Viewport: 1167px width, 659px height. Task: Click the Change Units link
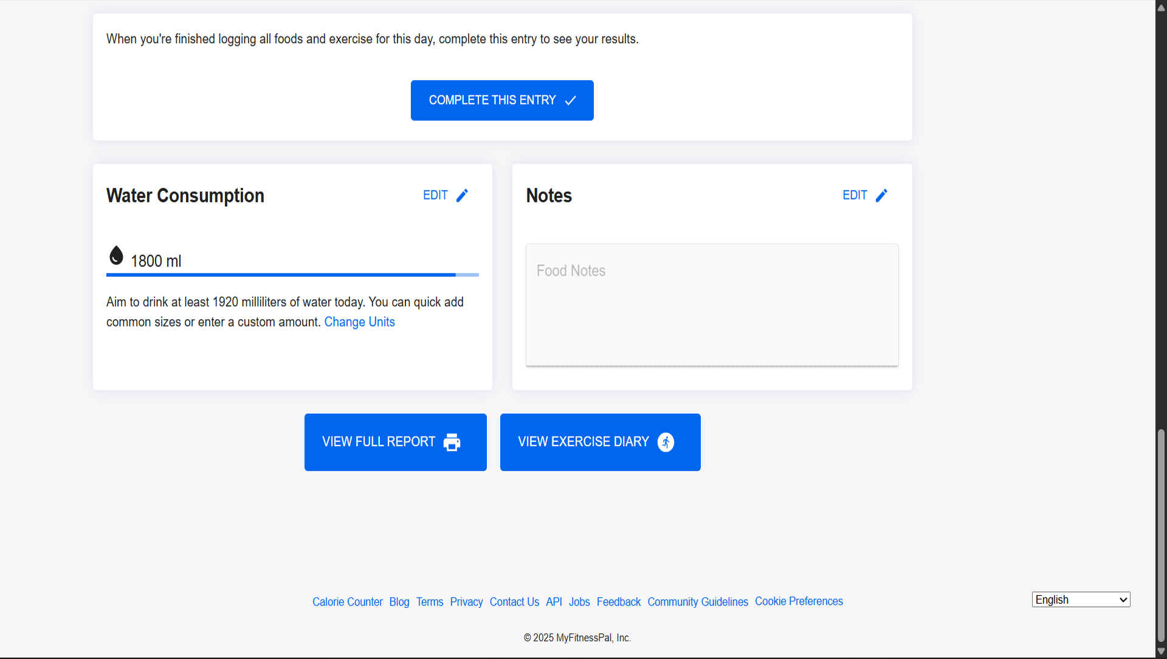coord(359,322)
